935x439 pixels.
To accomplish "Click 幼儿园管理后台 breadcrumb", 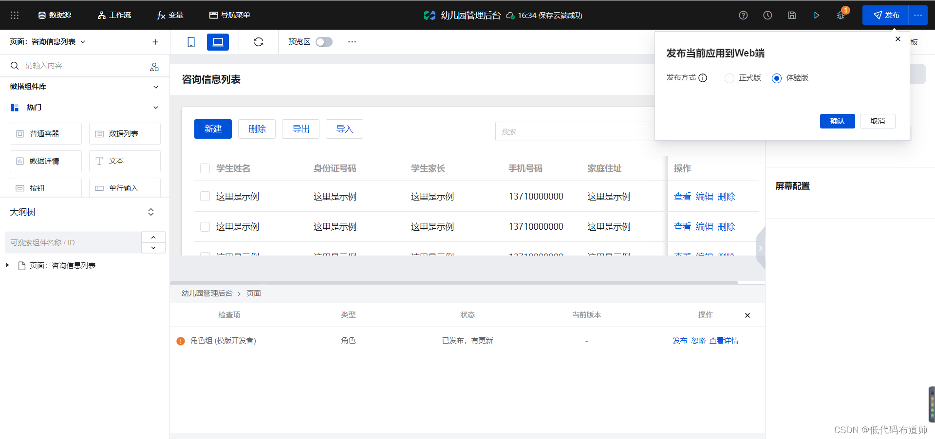I will point(207,293).
